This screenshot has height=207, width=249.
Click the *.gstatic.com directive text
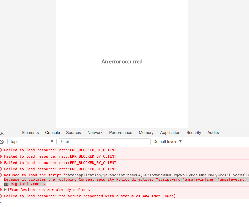coord(25,184)
